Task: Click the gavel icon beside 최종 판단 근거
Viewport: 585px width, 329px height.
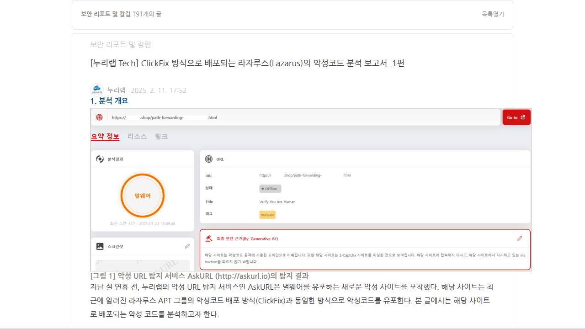Action: coord(209,239)
